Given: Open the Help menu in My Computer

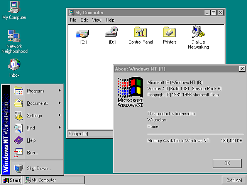Looking at the screenshot, I should pyautogui.click(x=110, y=20).
